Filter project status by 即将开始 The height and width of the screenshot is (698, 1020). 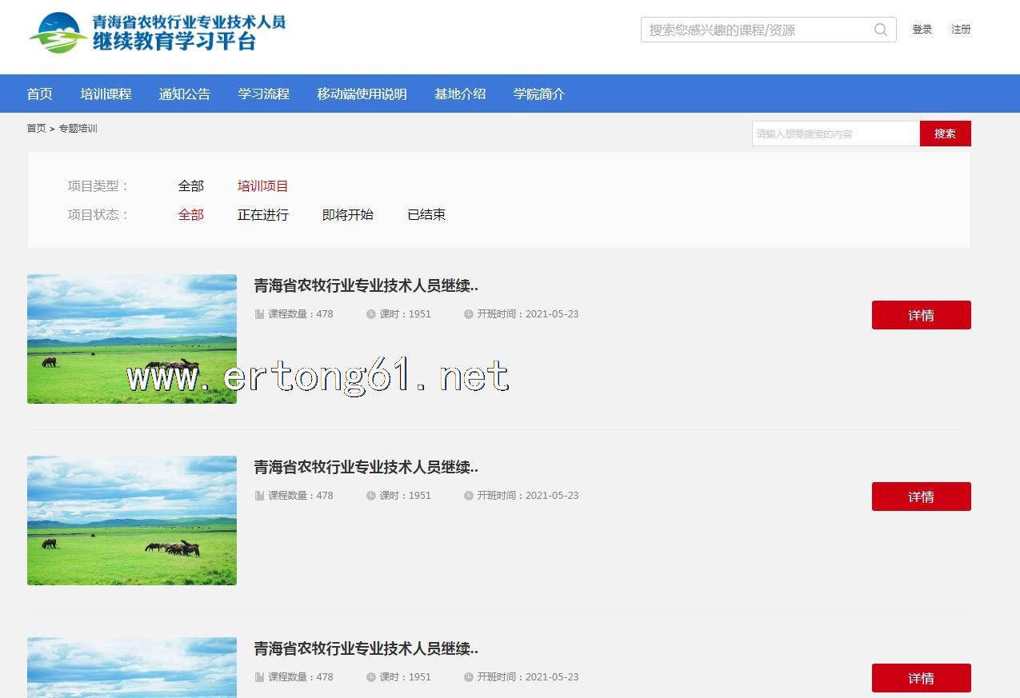click(x=347, y=214)
